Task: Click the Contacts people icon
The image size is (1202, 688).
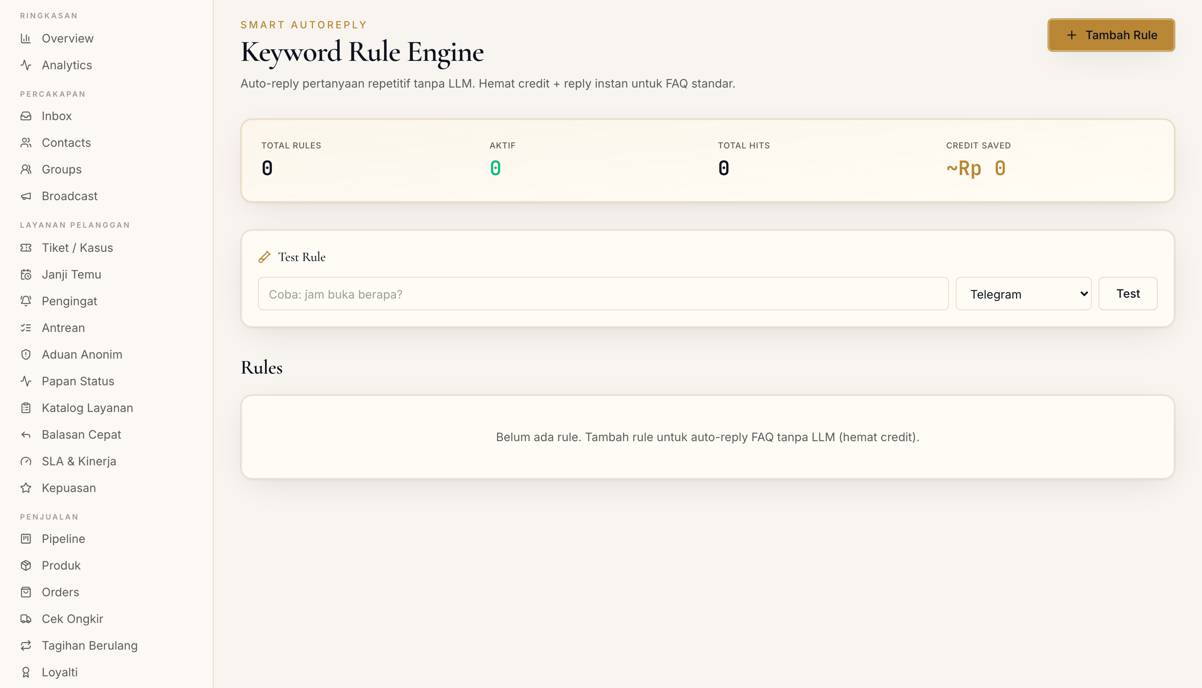Action: click(x=26, y=143)
